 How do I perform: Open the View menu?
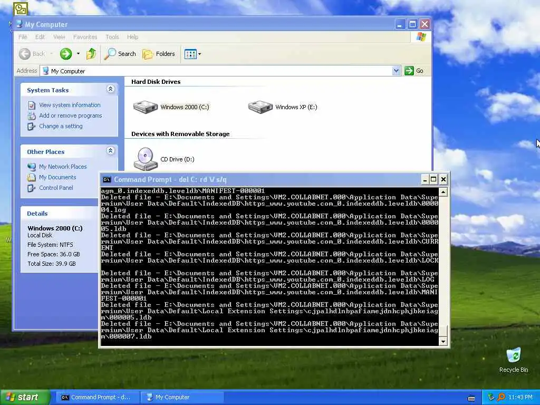click(59, 37)
